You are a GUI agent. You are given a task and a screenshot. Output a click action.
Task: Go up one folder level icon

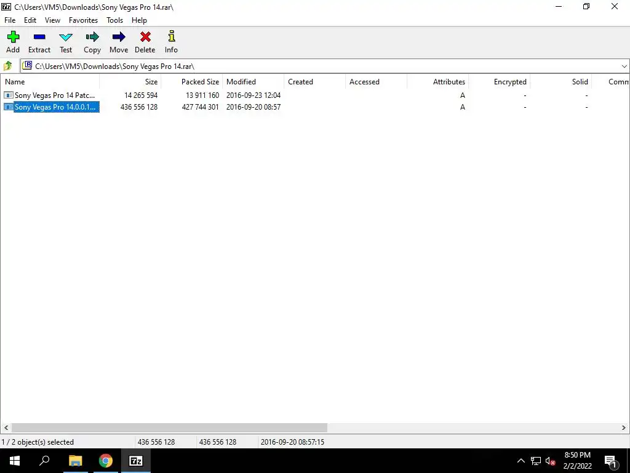(7, 66)
